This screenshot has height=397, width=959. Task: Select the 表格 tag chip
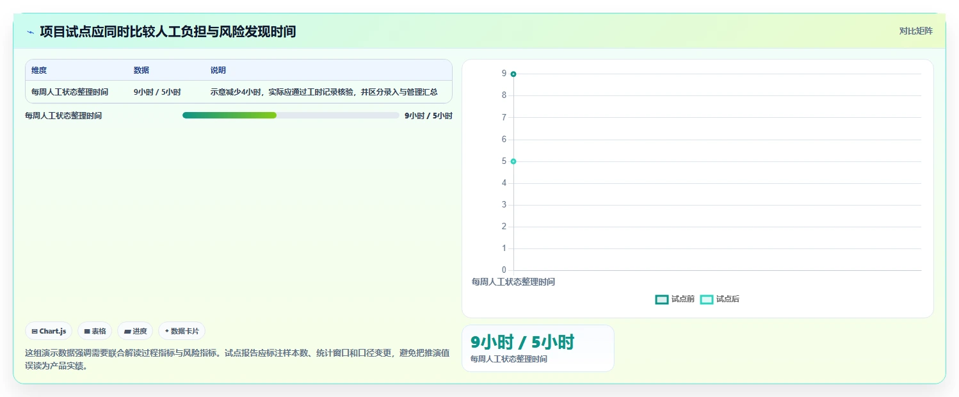95,331
